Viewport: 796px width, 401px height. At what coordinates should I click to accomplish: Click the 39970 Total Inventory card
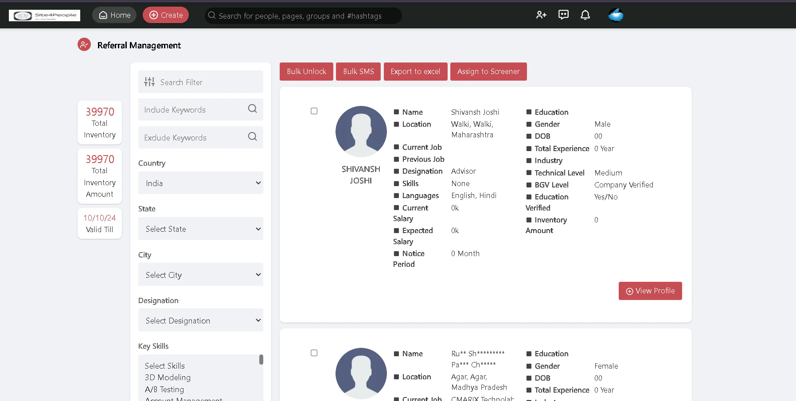[x=100, y=123]
